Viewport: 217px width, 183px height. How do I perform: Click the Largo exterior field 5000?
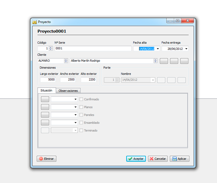tap(48, 80)
